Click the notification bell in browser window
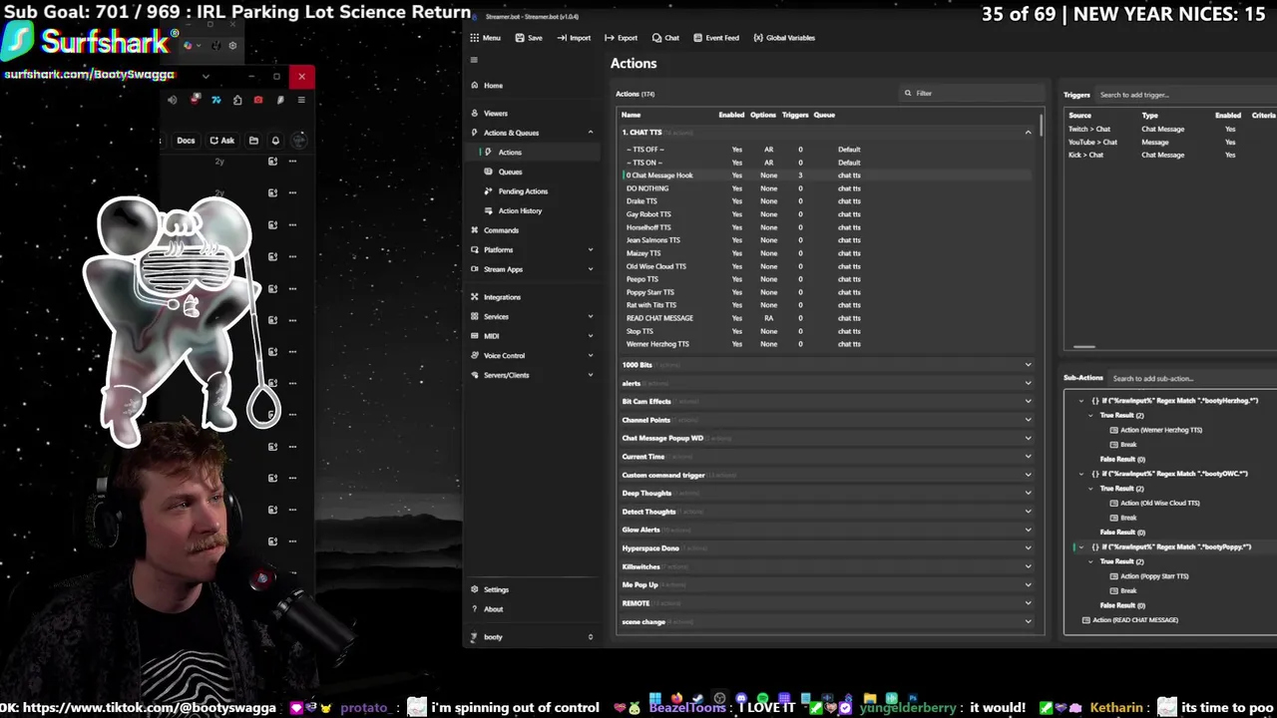Viewport: 1277px width, 718px height. pyautogui.click(x=275, y=141)
